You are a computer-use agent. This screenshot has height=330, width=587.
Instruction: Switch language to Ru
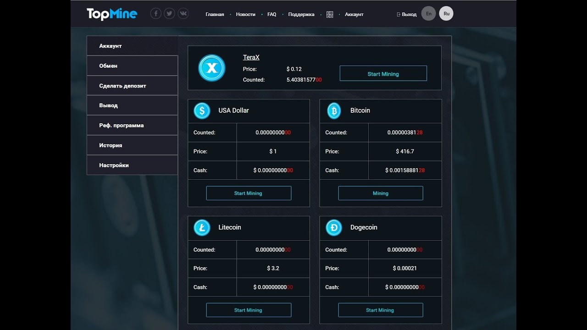(x=446, y=14)
